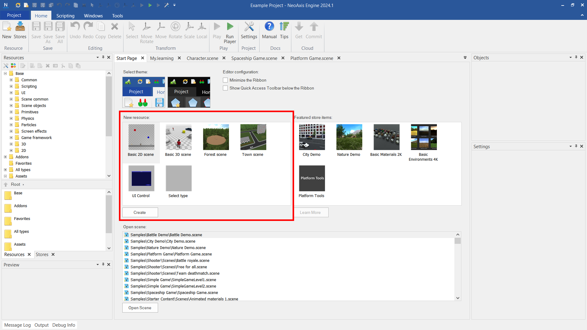Select the dark editor theme preview
The width and height of the screenshot is (587, 330).
tap(189, 92)
